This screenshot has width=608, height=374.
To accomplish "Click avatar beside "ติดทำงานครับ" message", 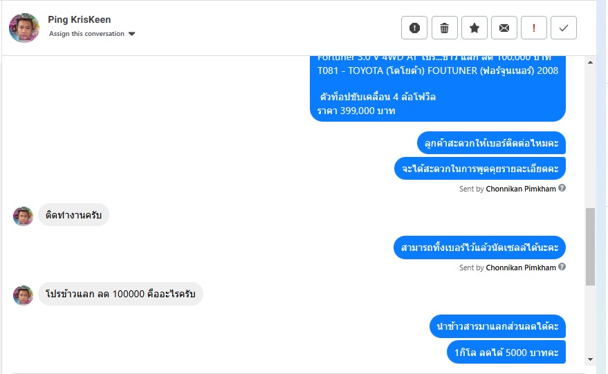I will click(x=23, y=216).
